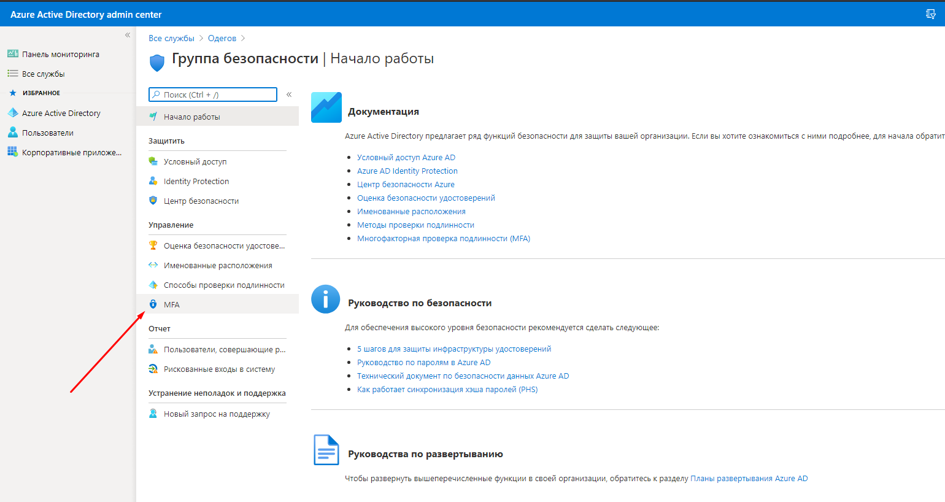Collapse the security menu double-chevron
945x502 pixels.
pos(289,95)
